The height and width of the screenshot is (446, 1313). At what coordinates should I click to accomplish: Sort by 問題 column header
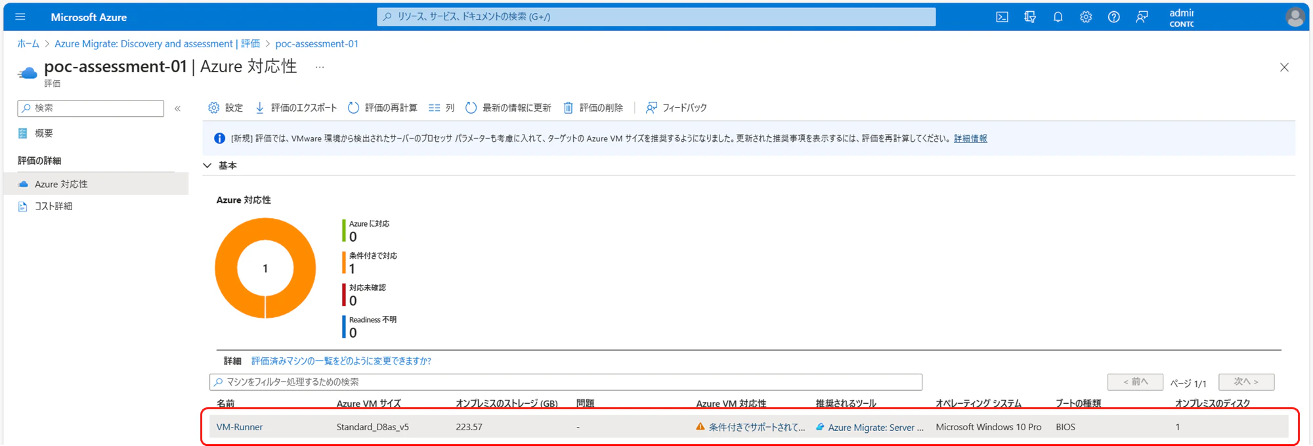pos(585,403)
